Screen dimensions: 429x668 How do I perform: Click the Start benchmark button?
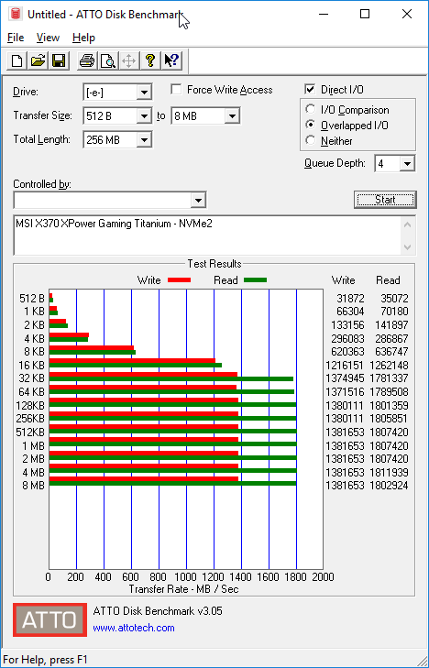[x=385, y=200]
